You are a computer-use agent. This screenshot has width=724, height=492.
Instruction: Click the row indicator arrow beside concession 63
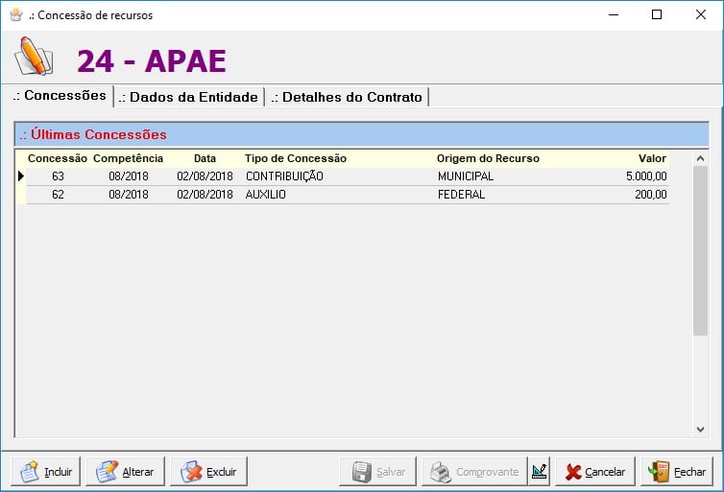[20, 176]
